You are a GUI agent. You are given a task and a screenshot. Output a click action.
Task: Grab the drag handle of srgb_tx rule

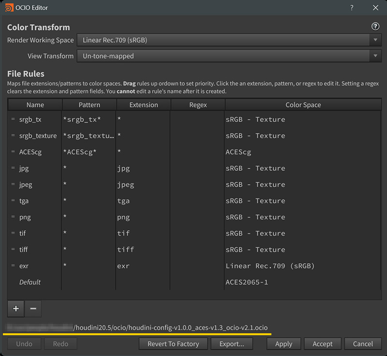coord(13,119)
